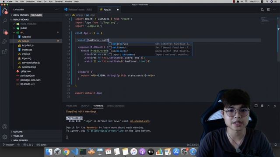Open Google Chrome from the dock

click(66, 152)
